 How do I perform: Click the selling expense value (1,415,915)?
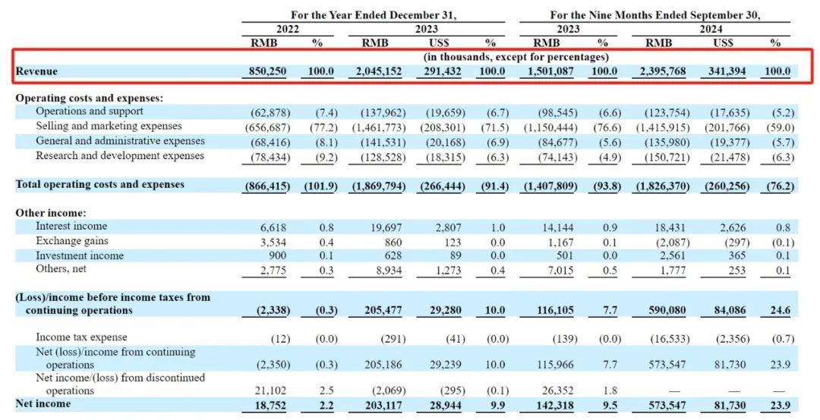coord(663,127)
